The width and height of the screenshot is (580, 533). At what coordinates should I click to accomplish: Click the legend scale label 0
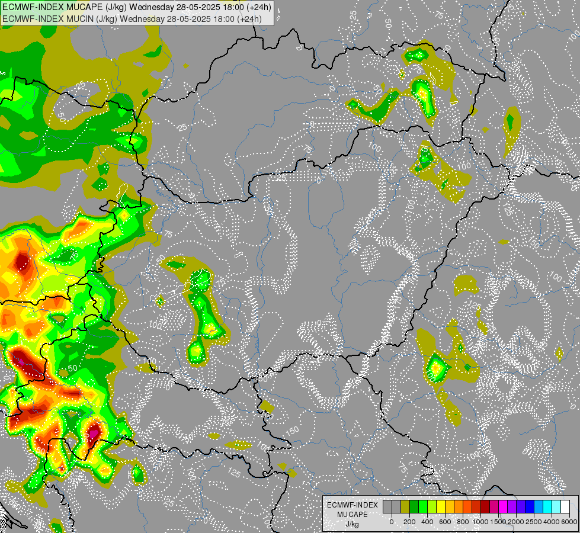click(x=392, y=522)
